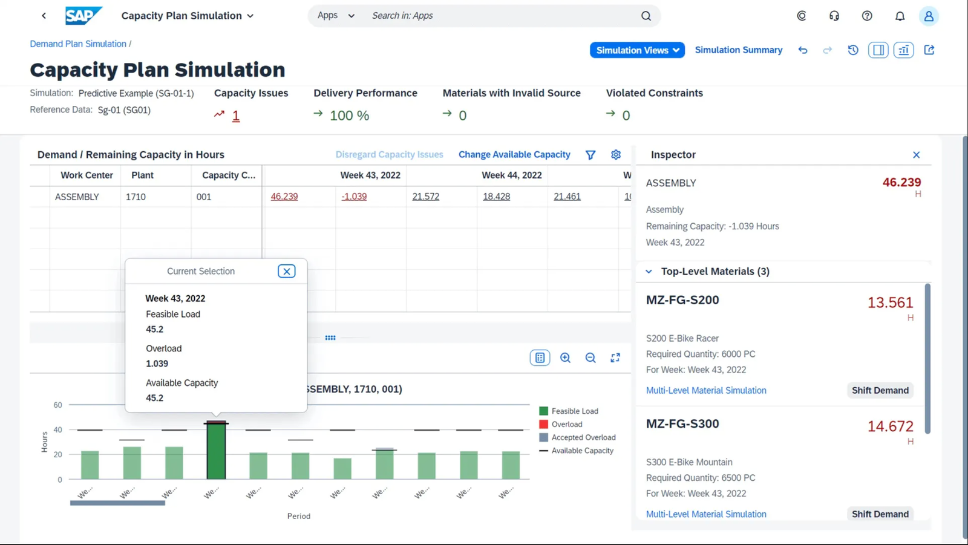Toggle the Inspector side panel view

point(878,50)
